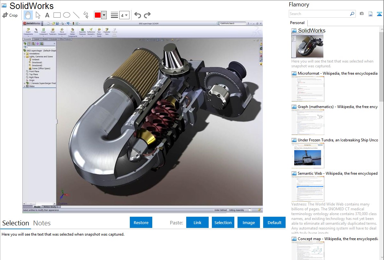
Task: Click the Save icon in SolidWorks toolbar
Action: coord(57,23)
